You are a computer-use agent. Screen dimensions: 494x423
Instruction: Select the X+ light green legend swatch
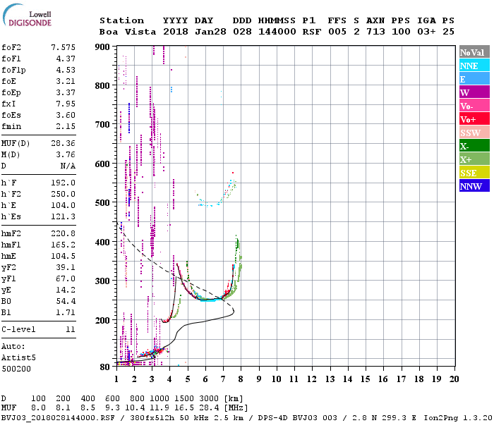[x=474, y=159]
